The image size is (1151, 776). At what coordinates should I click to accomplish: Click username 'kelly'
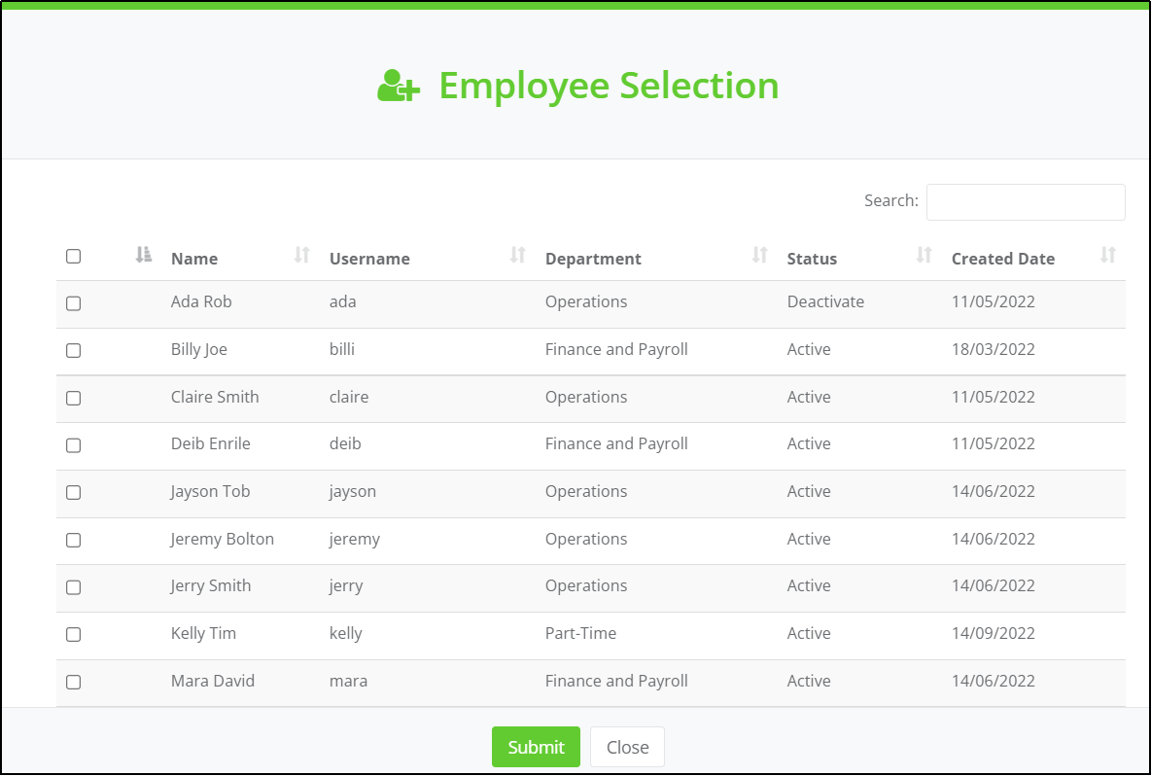pyautogui.click(x=346, y=633)
